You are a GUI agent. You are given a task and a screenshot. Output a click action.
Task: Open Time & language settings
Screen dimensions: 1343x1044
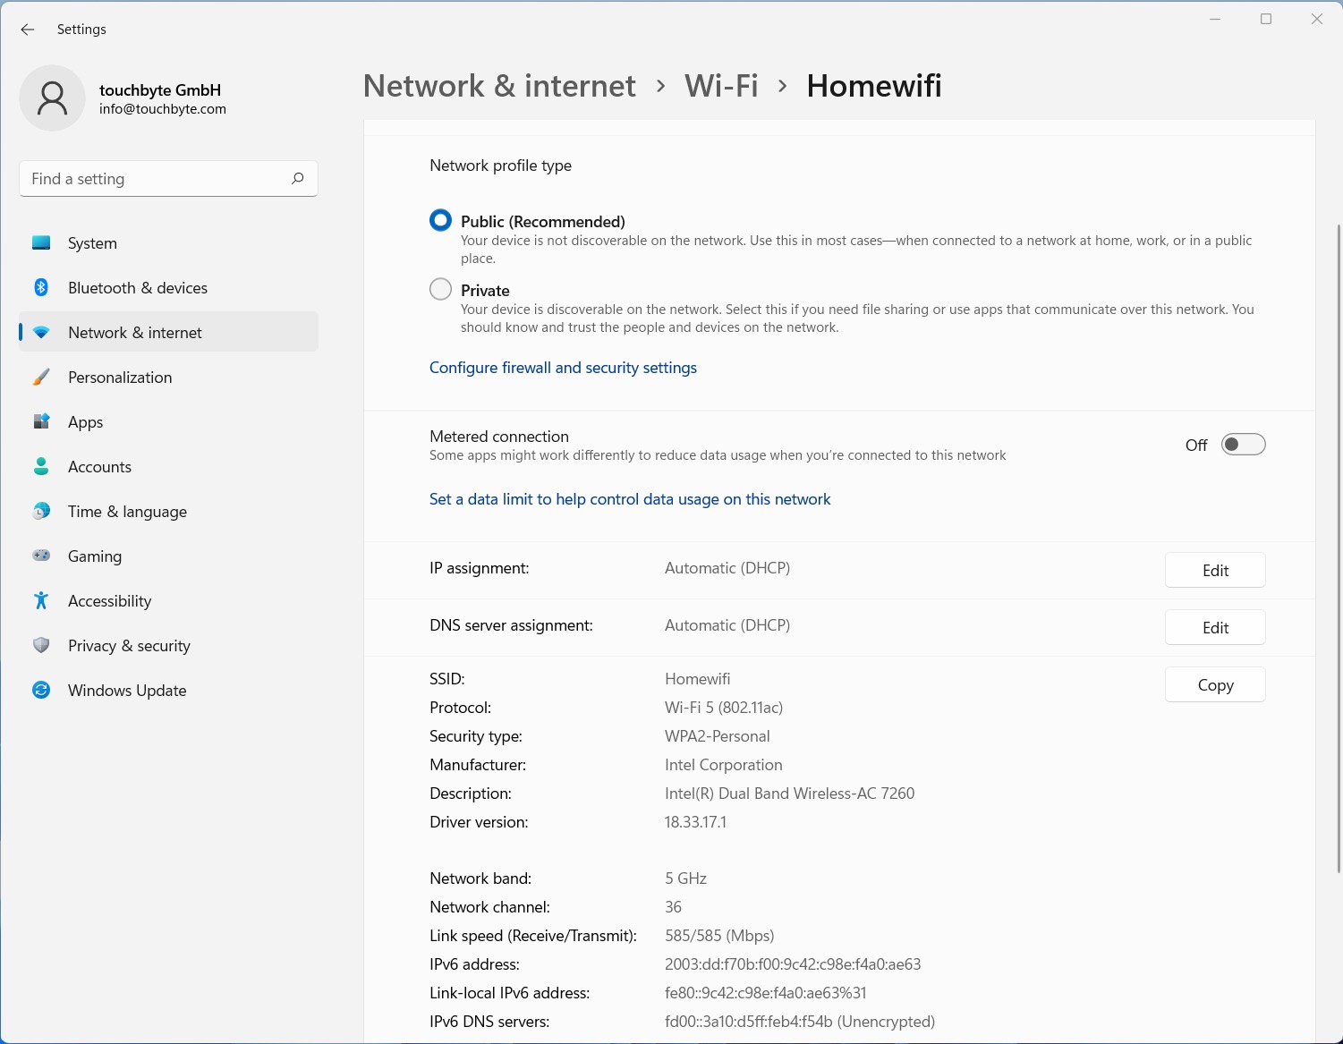[x=127, y=512]
